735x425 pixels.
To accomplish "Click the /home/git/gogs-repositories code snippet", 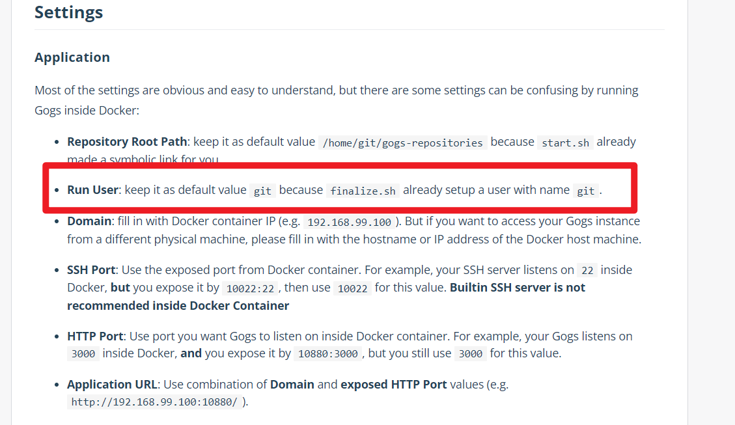I will click(x=403, y=143).
